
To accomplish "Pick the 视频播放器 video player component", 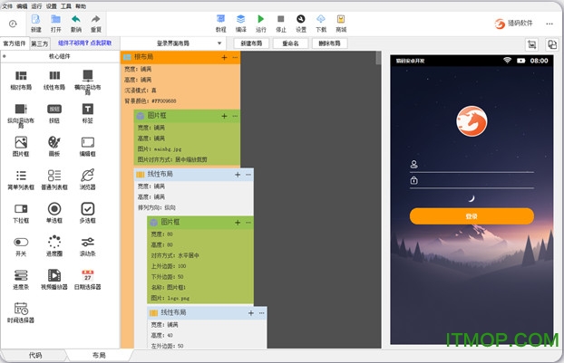I will [x=54, y=275].
